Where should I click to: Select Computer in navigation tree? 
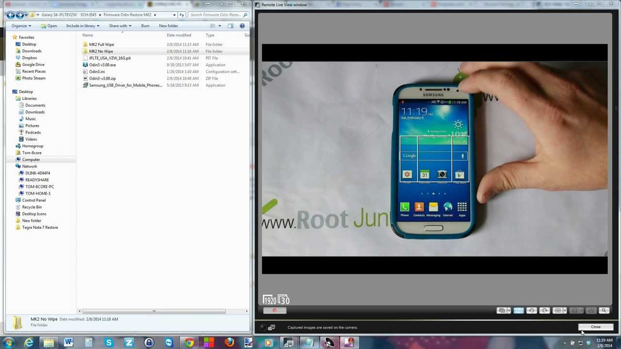[x=31, y=159]
